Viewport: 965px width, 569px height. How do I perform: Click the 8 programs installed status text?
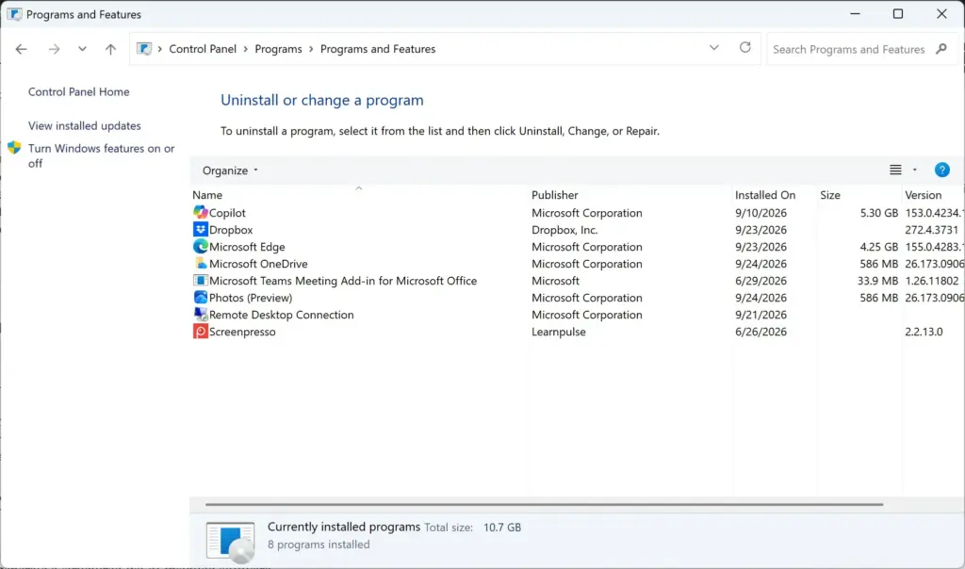click(x=319, y=545)
